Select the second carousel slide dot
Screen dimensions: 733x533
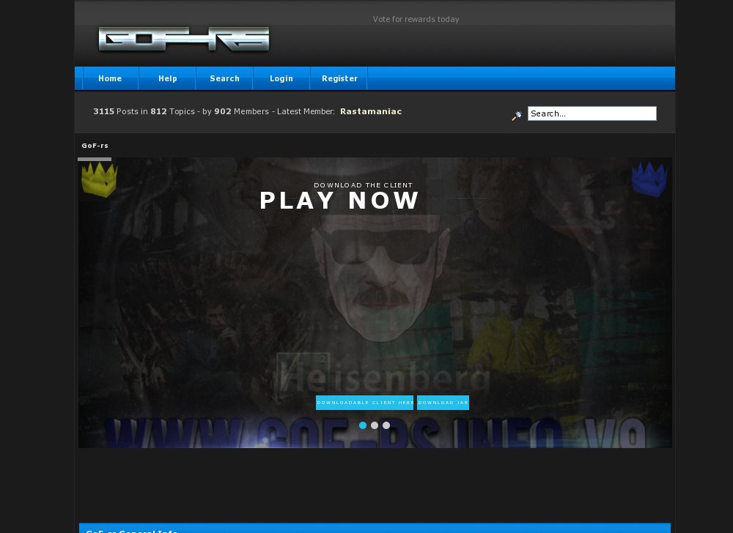coord(375,425)
